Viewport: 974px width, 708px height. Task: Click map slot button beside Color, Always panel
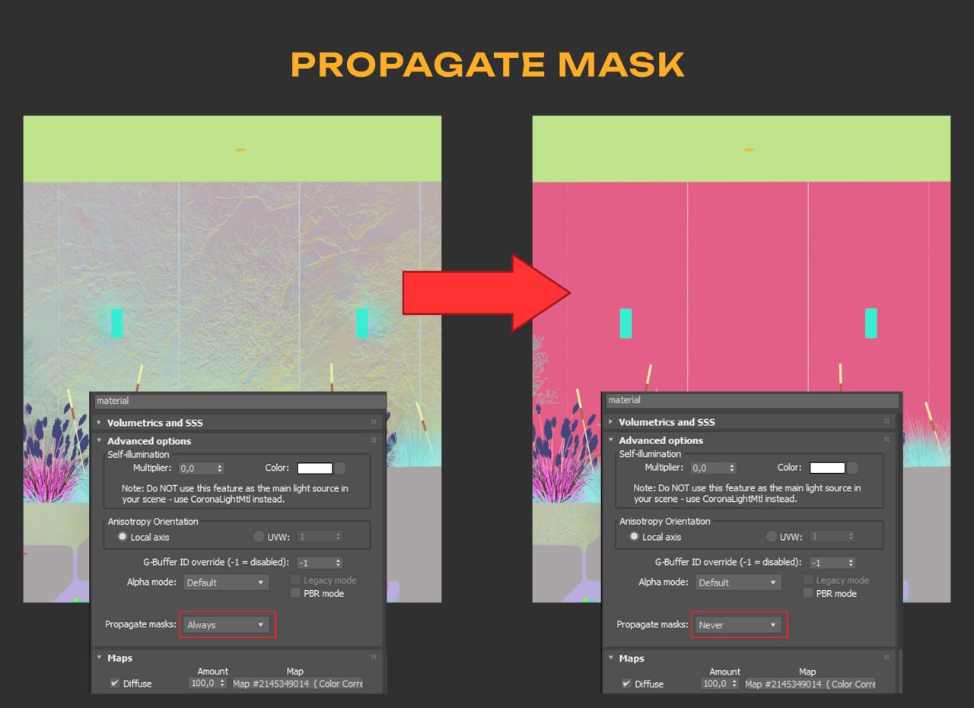pyautogui.click(x=340, y=468)
